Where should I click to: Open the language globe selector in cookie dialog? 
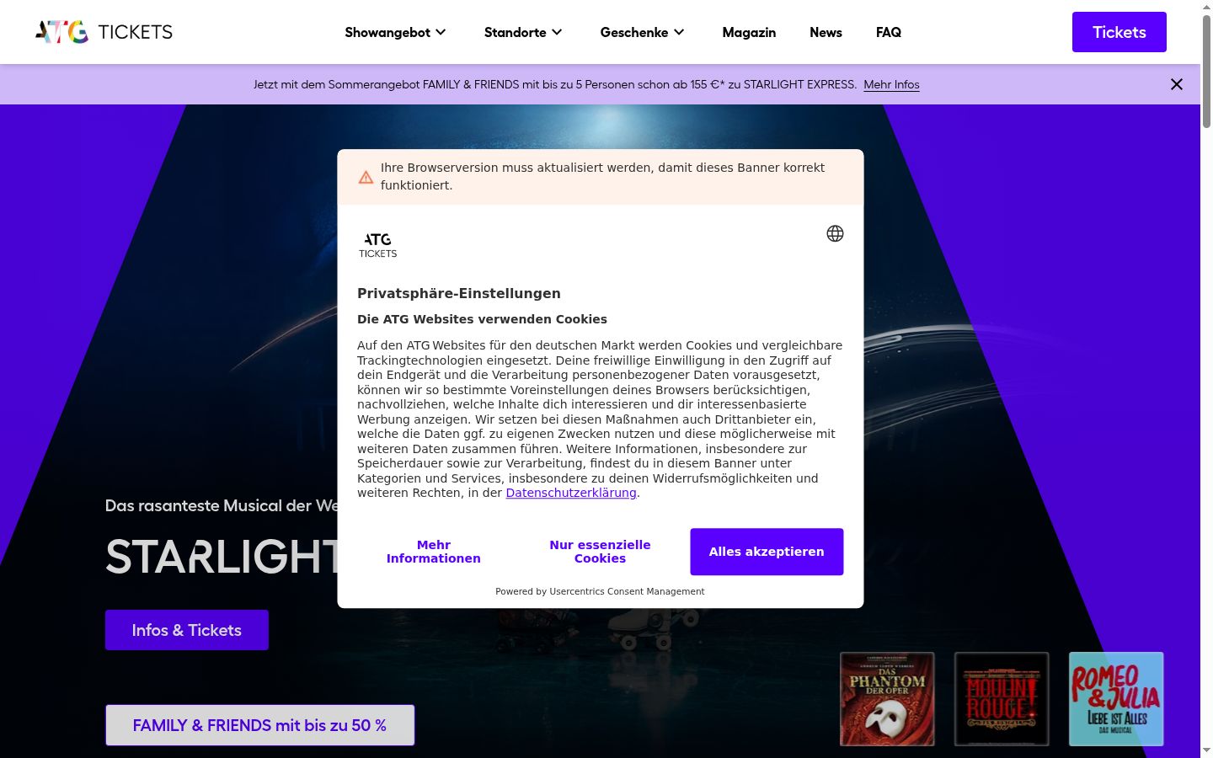tap(835, 233)
